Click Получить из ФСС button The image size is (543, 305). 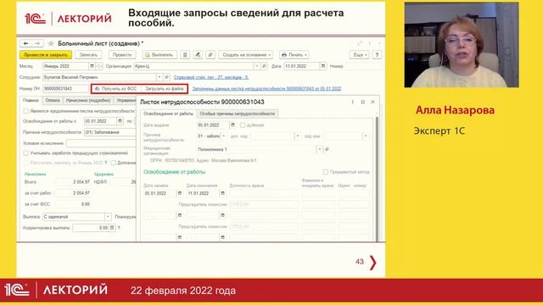coord(116,89)
